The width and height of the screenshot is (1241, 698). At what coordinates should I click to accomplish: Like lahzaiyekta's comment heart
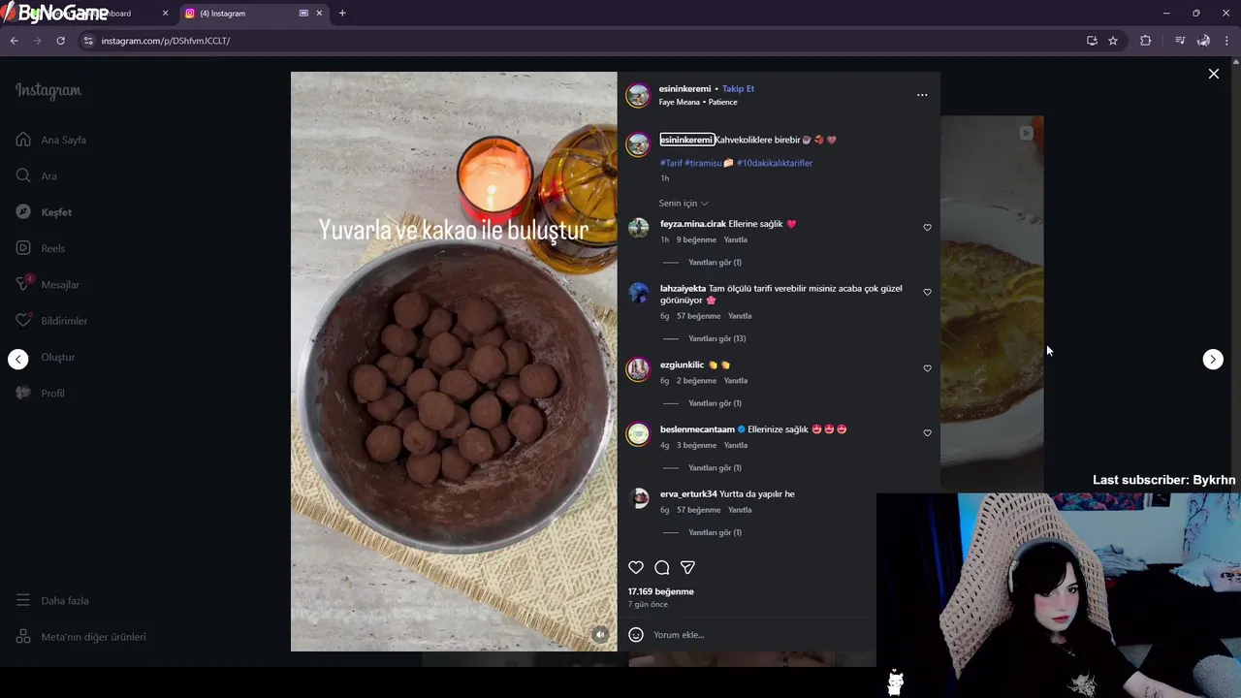(927, 293)
